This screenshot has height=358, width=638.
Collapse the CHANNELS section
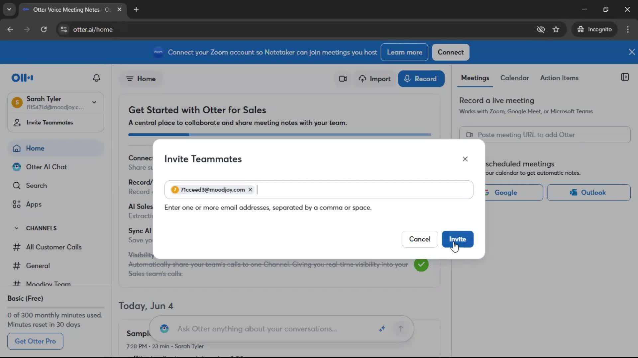[17, 228]
